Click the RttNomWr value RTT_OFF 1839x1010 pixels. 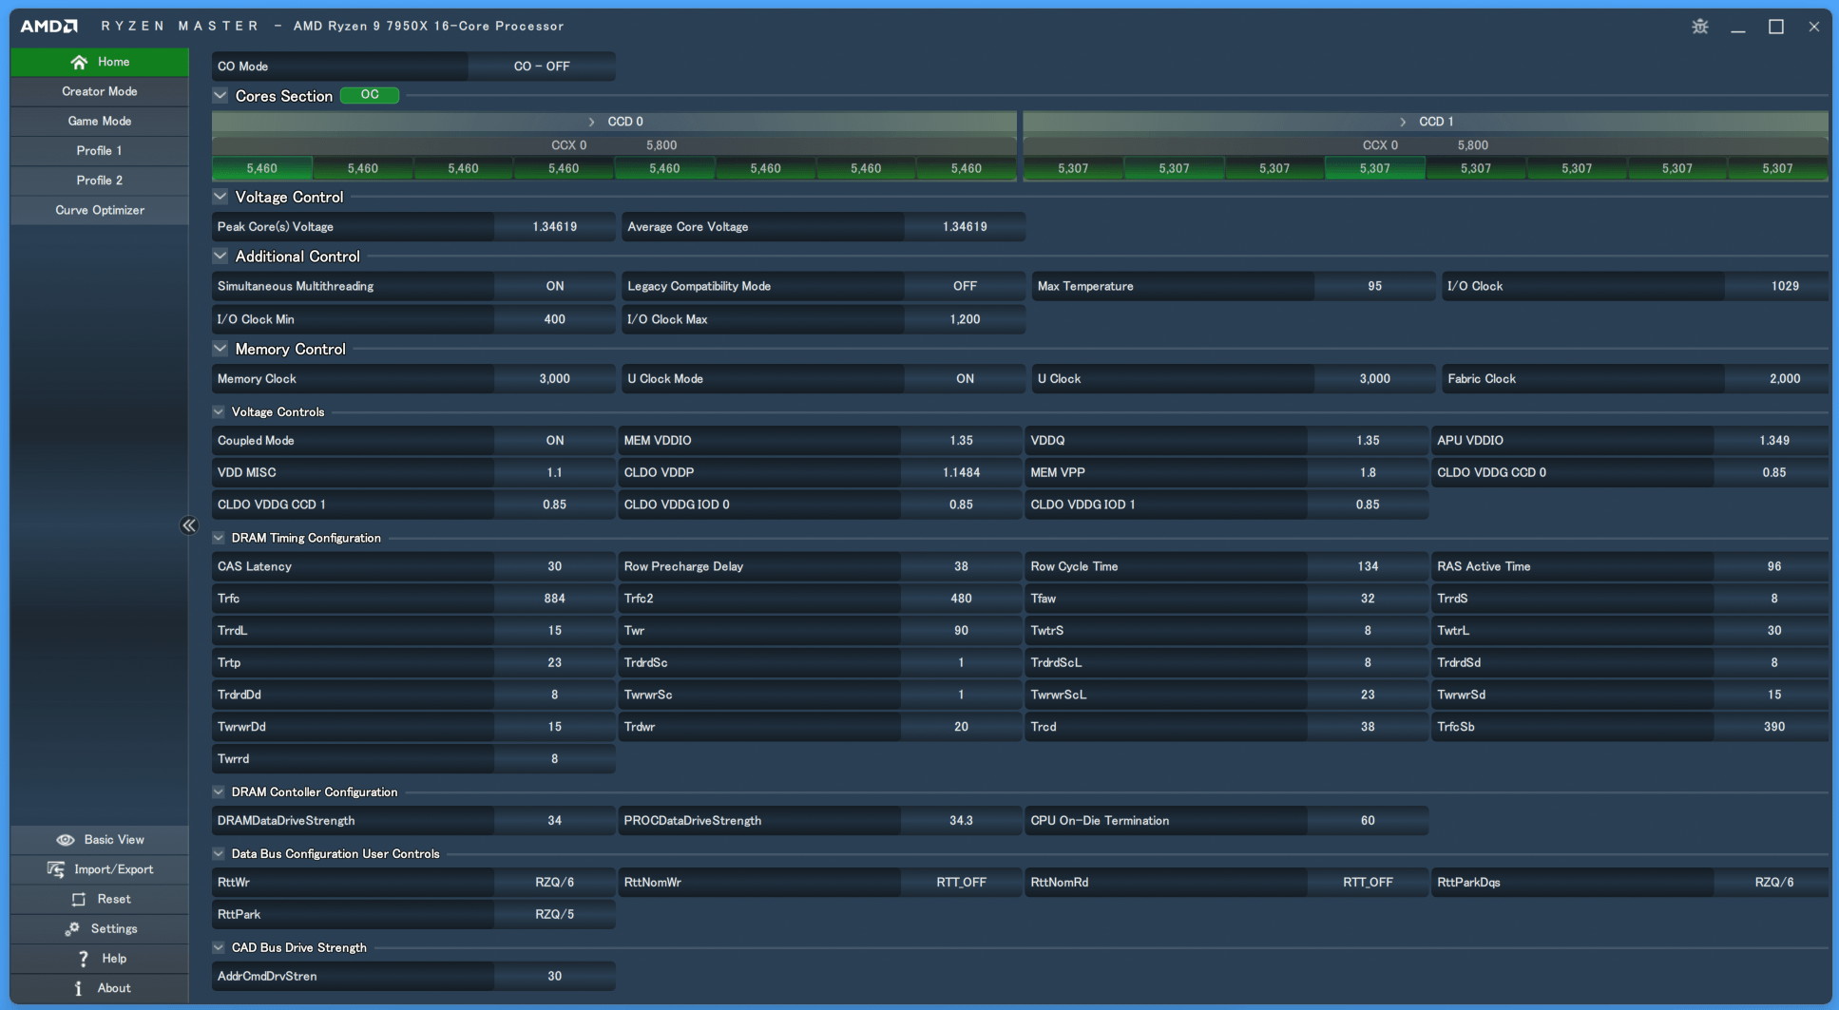961,883
